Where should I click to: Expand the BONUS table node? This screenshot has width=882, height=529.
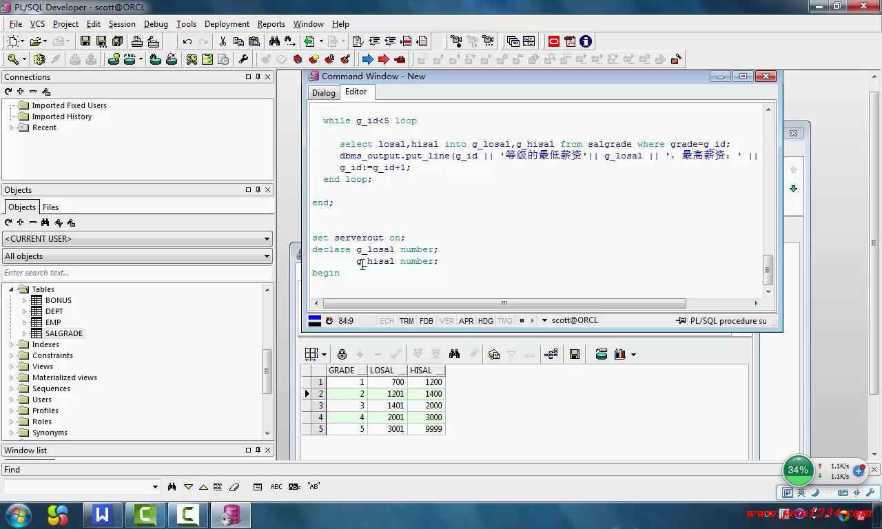click(x=25, y=300)
